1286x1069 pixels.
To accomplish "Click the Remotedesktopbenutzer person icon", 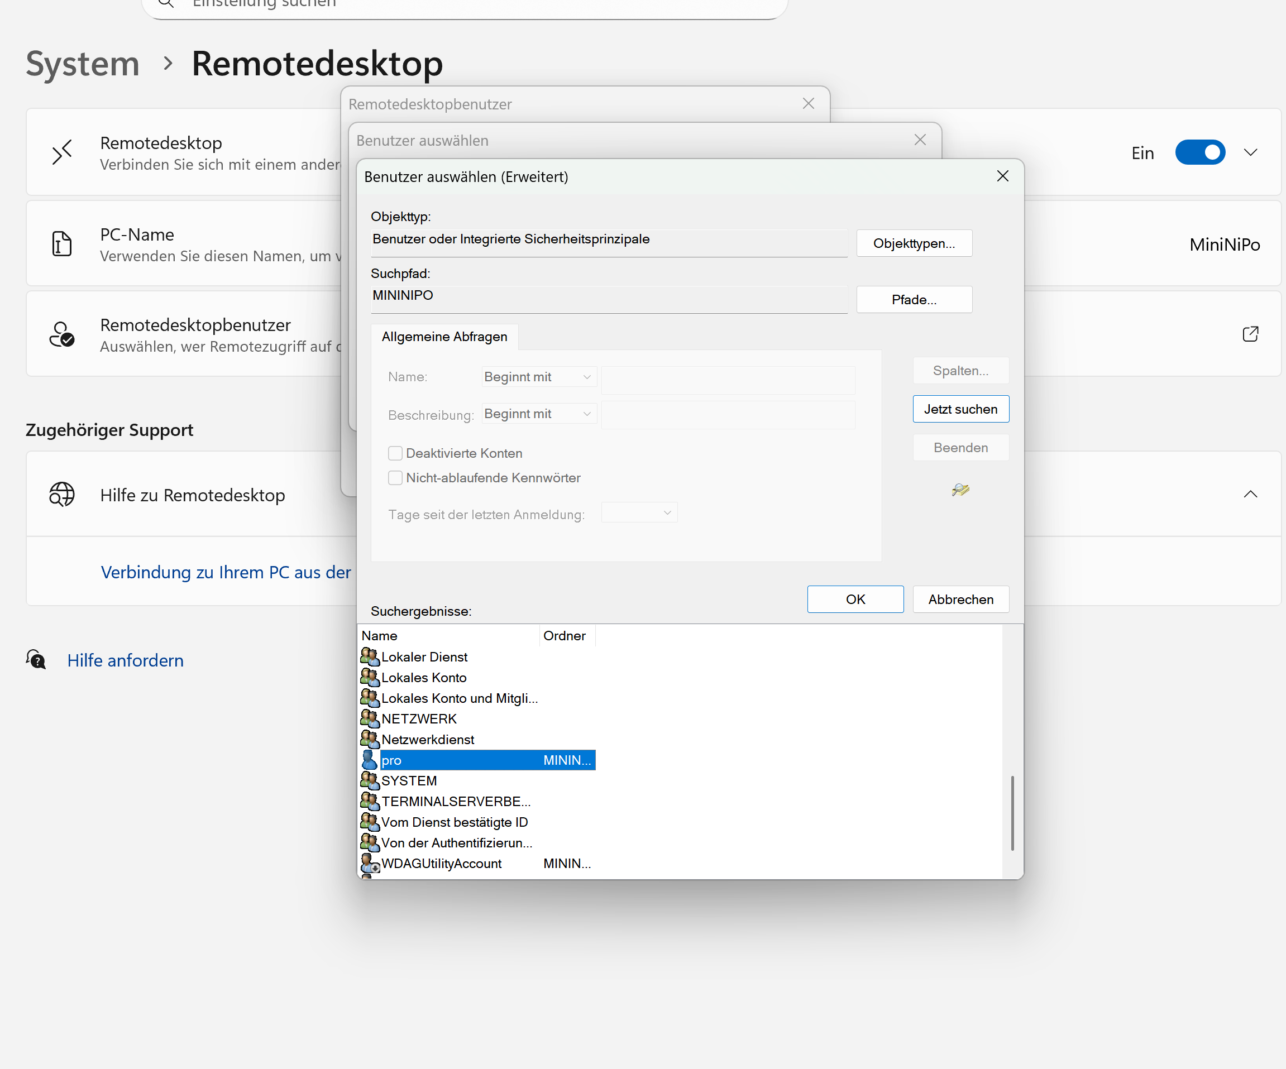I will point(62,334).
